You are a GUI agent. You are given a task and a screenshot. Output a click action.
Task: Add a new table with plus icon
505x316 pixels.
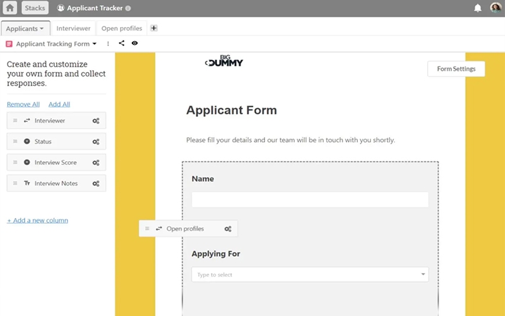click(x=153, y=28)
